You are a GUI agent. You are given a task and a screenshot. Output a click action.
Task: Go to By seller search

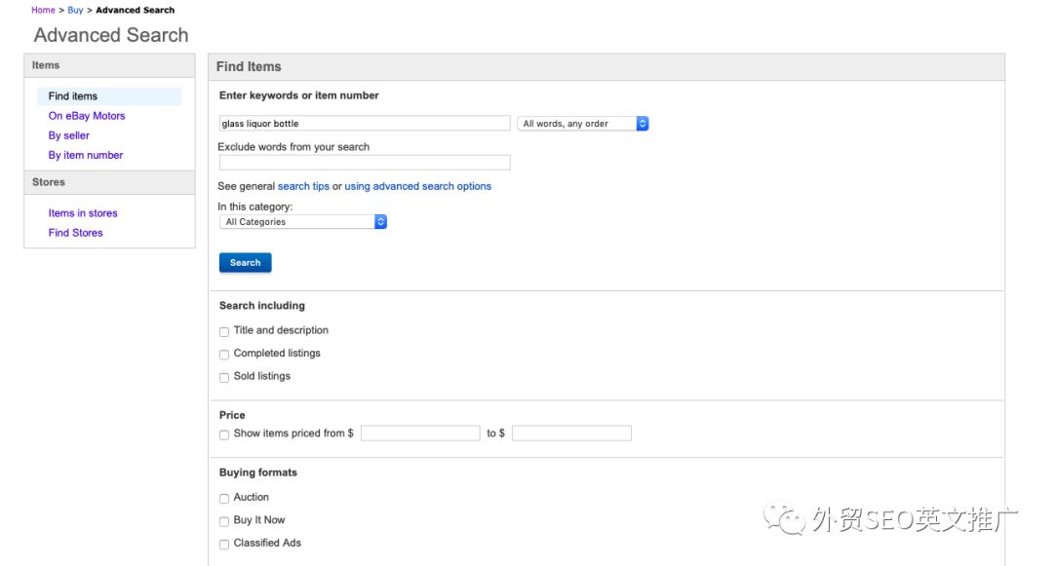68,135
